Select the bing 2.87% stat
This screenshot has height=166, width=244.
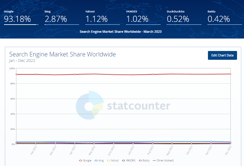point(62,17)
